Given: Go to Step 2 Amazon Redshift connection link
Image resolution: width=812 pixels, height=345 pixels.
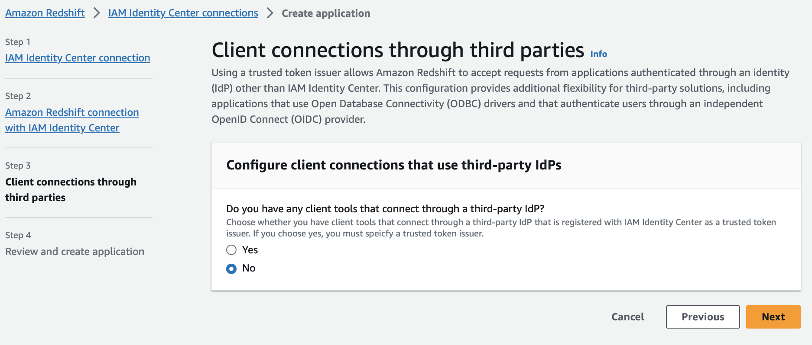Looking at the screenshot, I should [72, 120].
